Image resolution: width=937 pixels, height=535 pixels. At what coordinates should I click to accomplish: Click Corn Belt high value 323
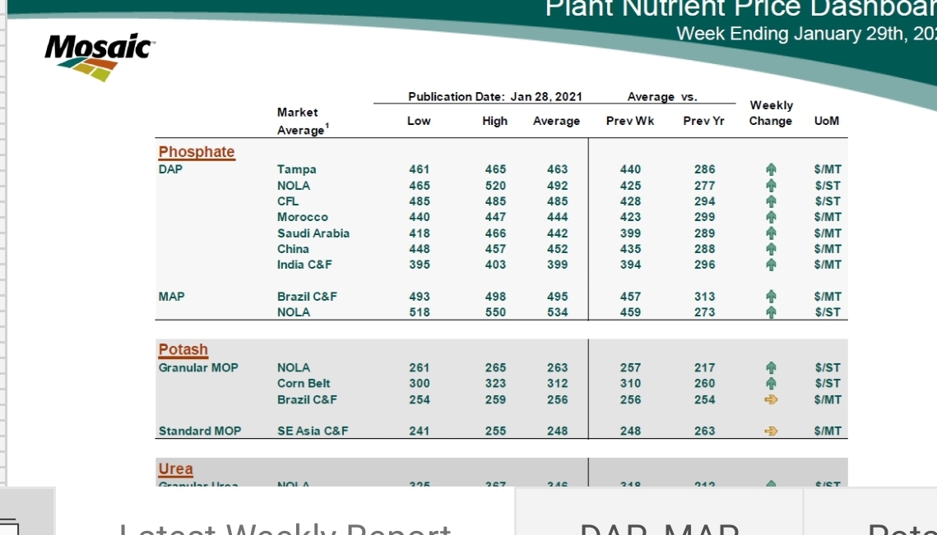[495, 383]
